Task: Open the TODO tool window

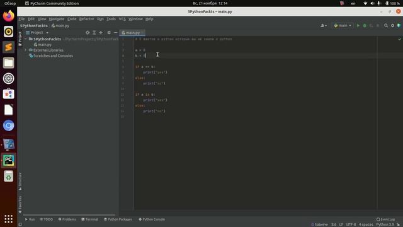Action: coord(46,219)
